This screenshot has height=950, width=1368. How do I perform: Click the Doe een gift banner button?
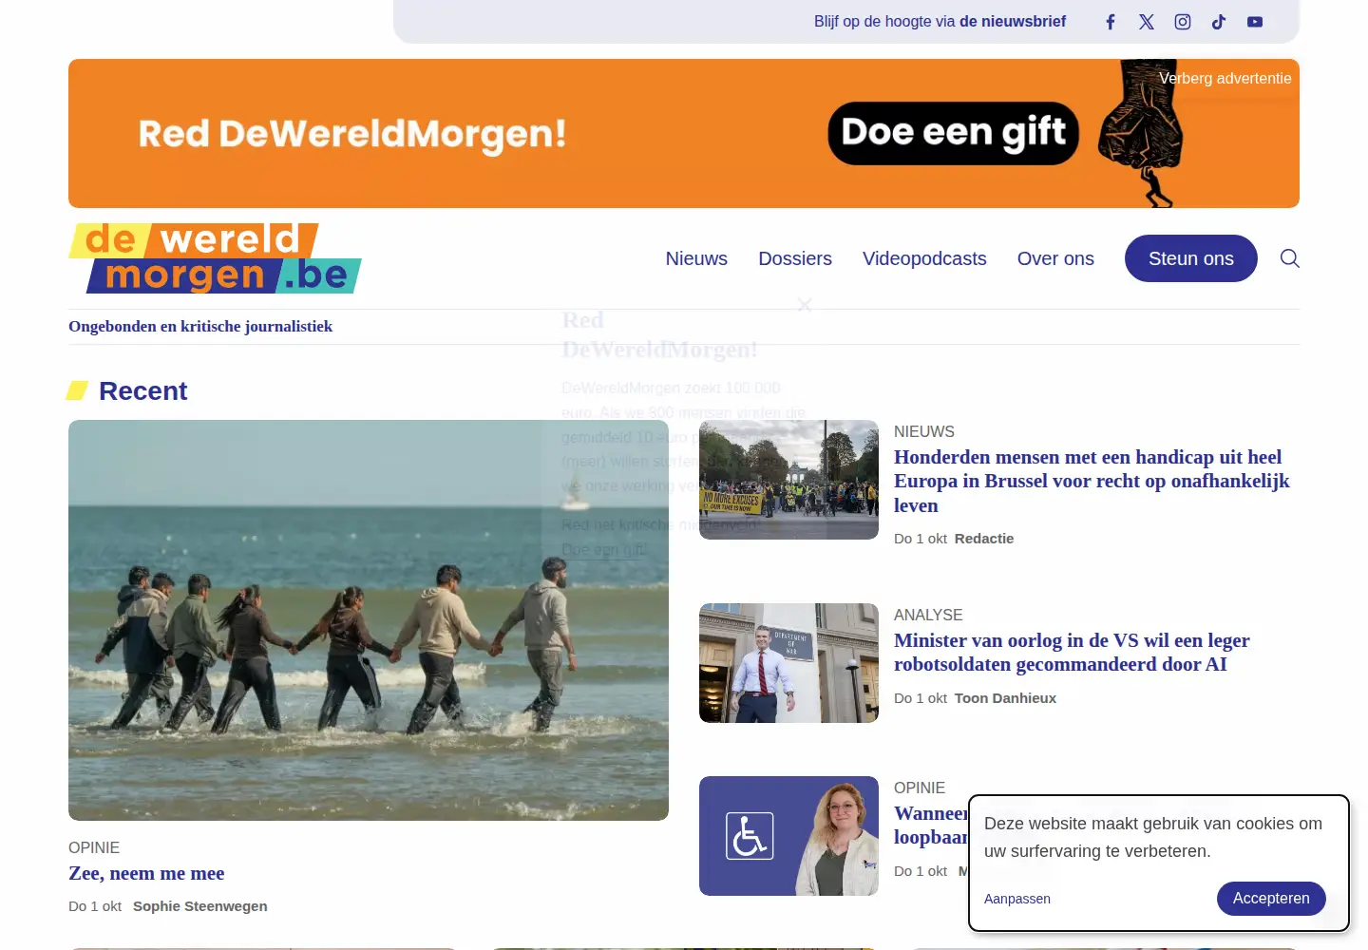click(954, 133)
